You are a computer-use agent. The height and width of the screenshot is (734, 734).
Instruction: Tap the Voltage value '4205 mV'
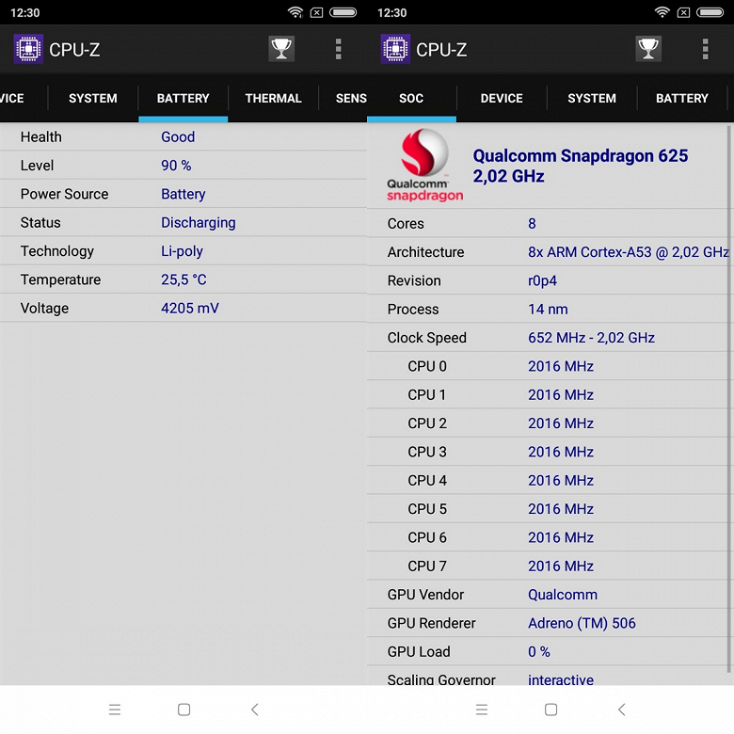[189, 308]
